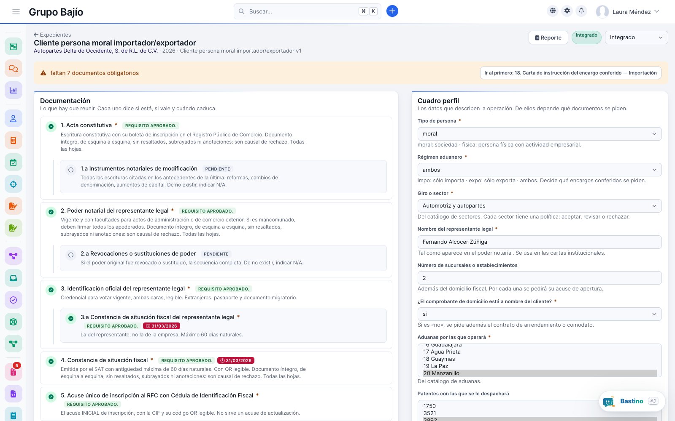Click the Grupo Bajío logo title
Viewport: 675px width, 421px height.
[56, 12]
